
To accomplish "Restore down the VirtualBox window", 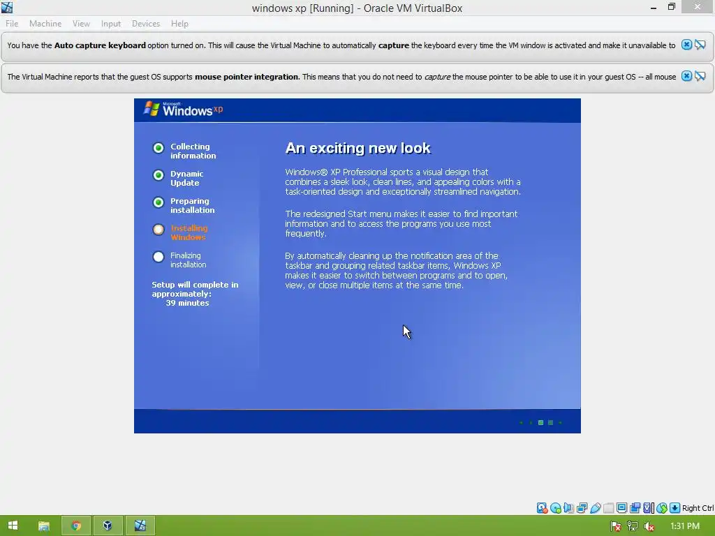I will pos(671,7).
